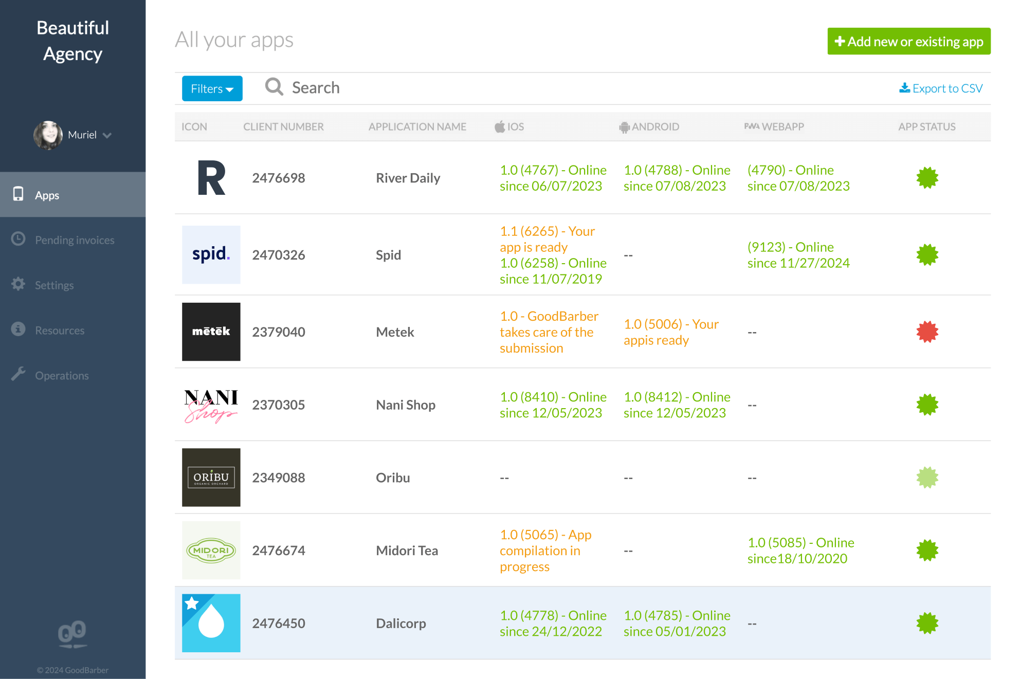1020x679 pixels.
Task: Expand Muriel's profile menu
Action: [107, 135]
